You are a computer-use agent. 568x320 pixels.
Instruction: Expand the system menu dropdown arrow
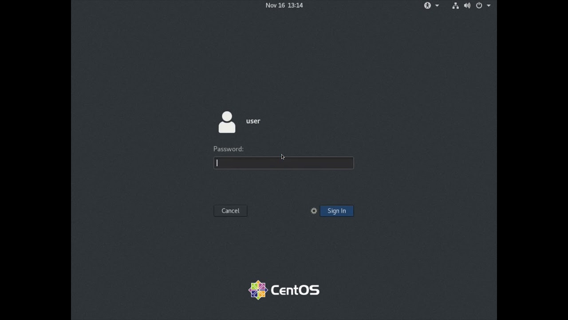coord(489,6)
